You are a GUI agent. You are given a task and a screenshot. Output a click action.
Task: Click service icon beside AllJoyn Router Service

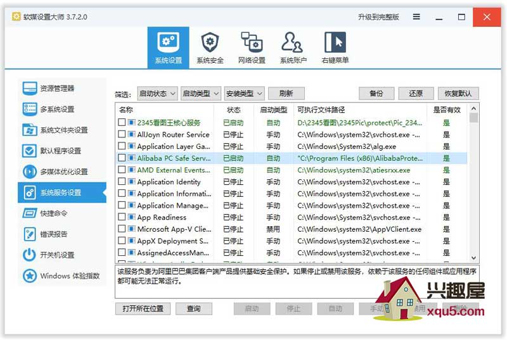pyautogui.click(x=131, y=134)
